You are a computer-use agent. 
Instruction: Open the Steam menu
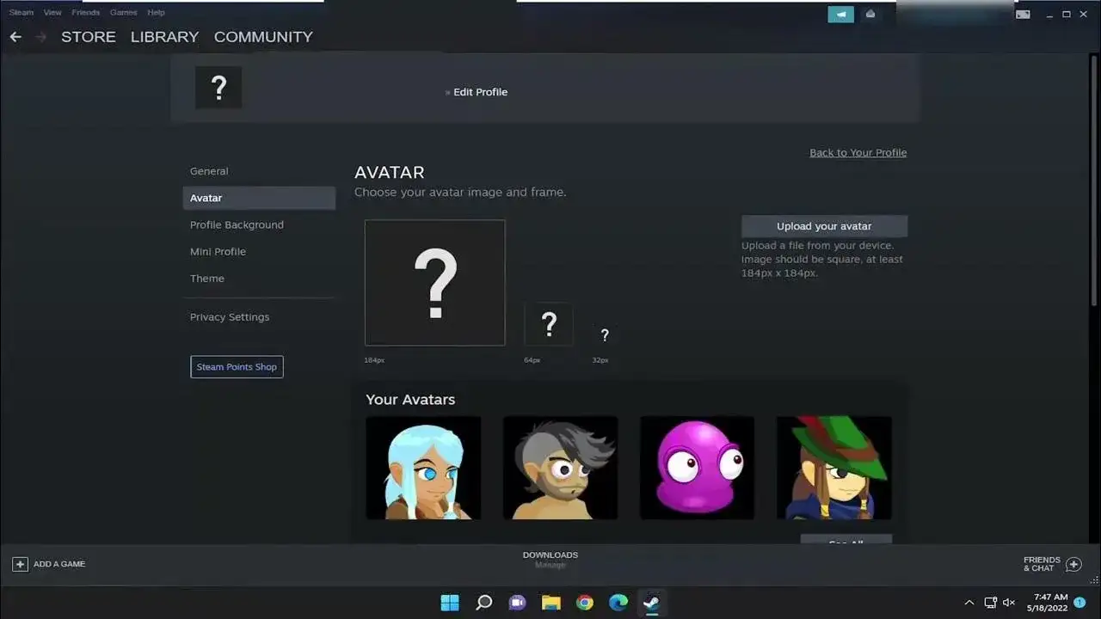21,12
